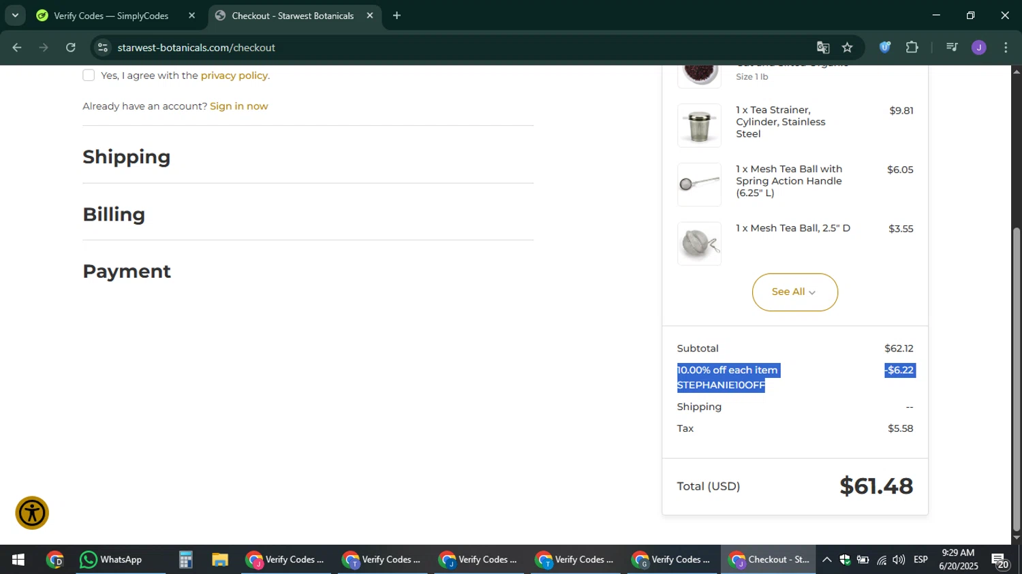Click the page vertical scrollbar thumb

click(x=1017, y=379)
